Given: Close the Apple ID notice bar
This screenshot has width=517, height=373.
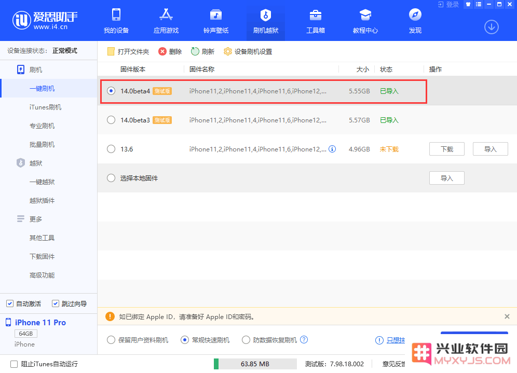Looking at the screenshot, I should coord(507,316).
